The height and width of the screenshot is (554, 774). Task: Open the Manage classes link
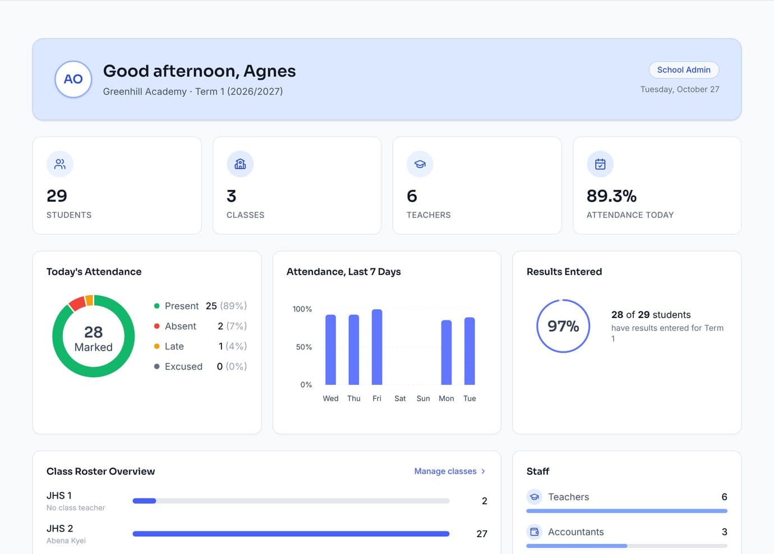[450, 471]
